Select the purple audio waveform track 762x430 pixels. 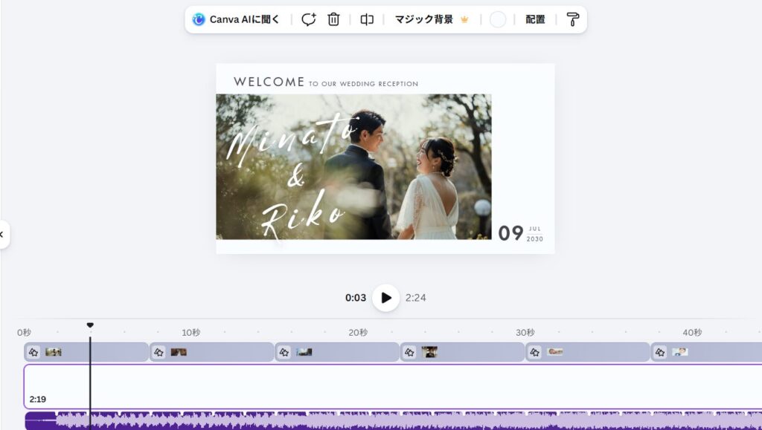point(372,420)
